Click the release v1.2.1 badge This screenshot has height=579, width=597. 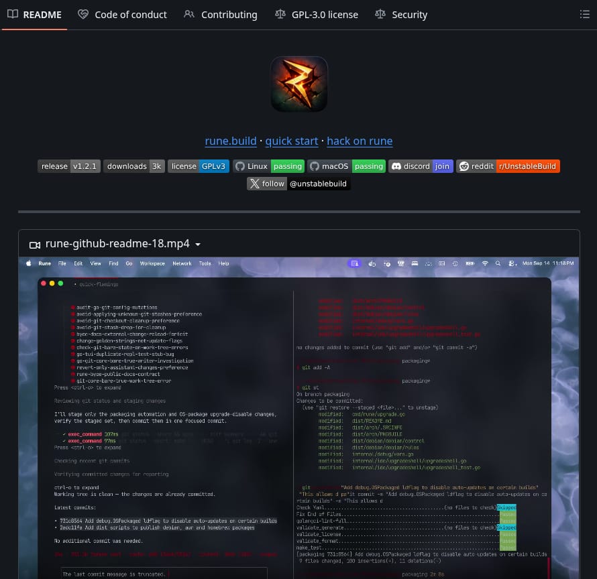pyautogui.click(x=69, y=166)
